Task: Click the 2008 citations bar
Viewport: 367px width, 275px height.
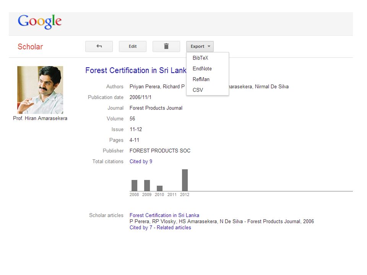Action: coord(134,186)
